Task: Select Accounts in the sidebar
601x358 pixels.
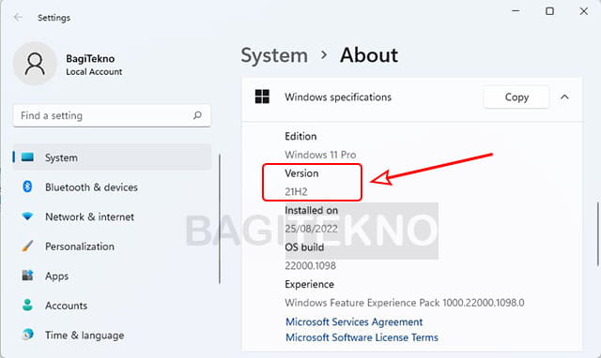Action: (x=112, y=306)
